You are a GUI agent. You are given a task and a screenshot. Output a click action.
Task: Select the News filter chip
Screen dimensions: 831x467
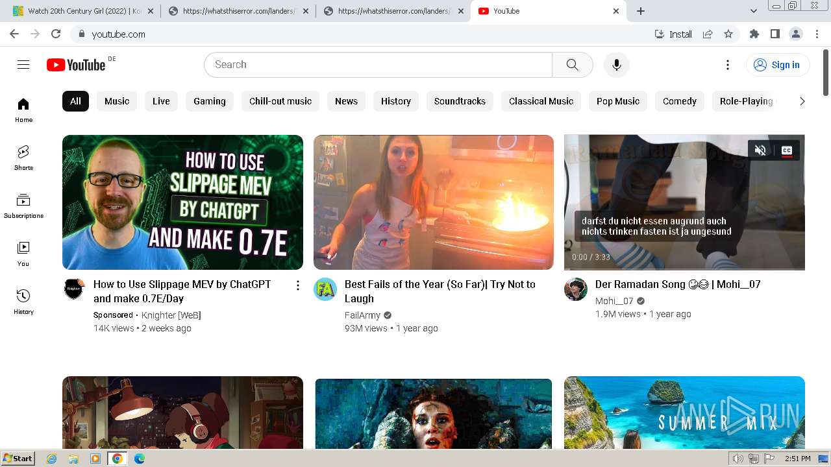pyautogui.click(x=346, y=101)
